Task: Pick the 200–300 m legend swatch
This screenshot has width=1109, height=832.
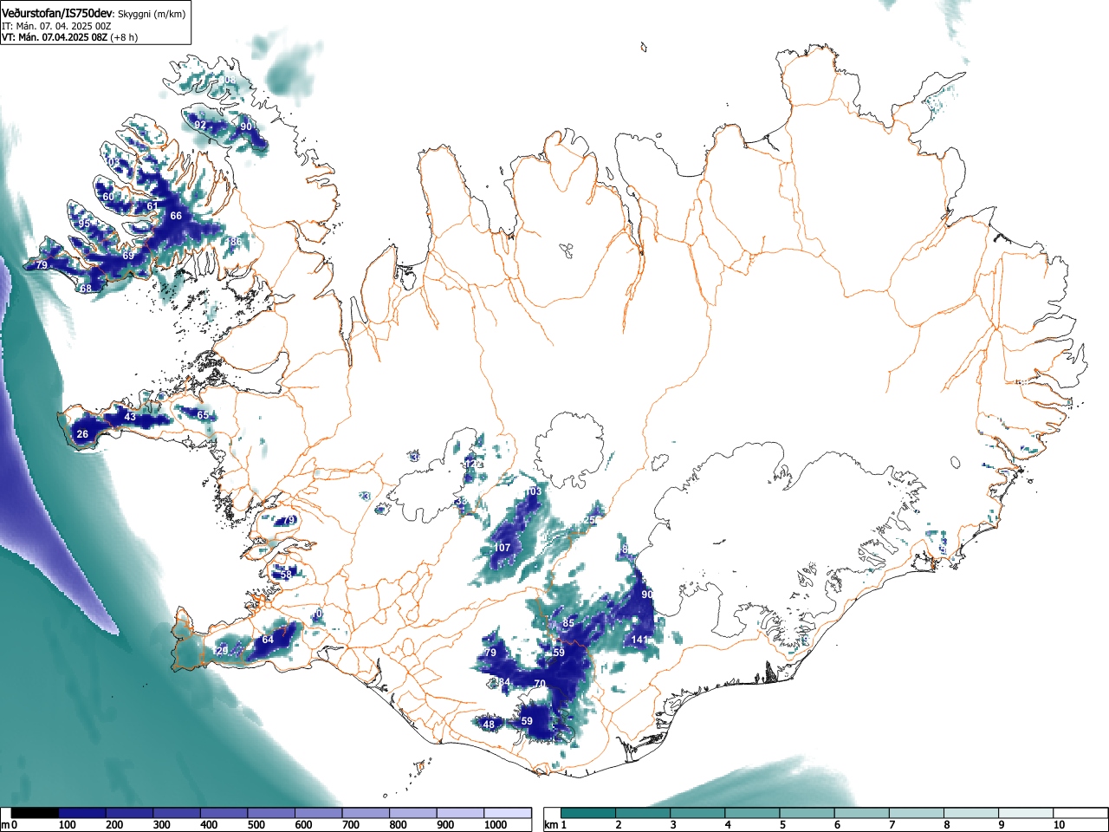Action: tap(129, 813)
